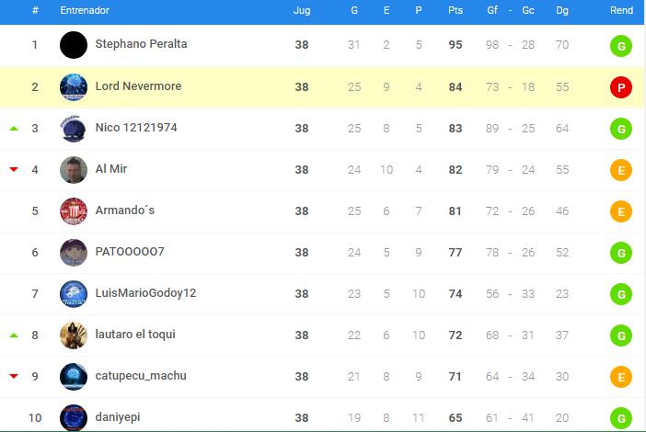Open PATOOOOO7's cartoon avatar
Viewport: 646px width, 432px height.
tap(74, 253)
